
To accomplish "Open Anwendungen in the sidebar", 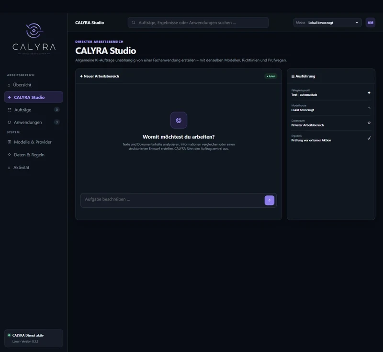I will pyautogui.click(x=34, y=122).
